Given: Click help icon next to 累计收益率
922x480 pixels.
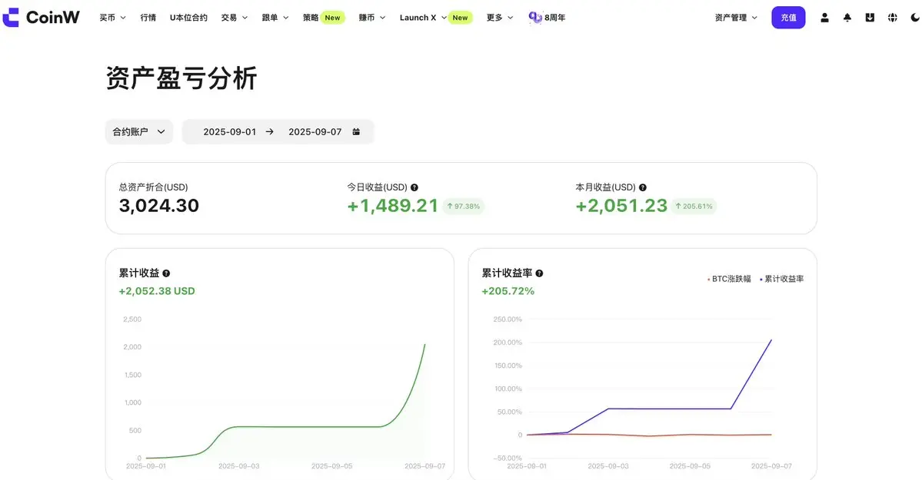Looking at the screenshot, I should click(539, 273).
